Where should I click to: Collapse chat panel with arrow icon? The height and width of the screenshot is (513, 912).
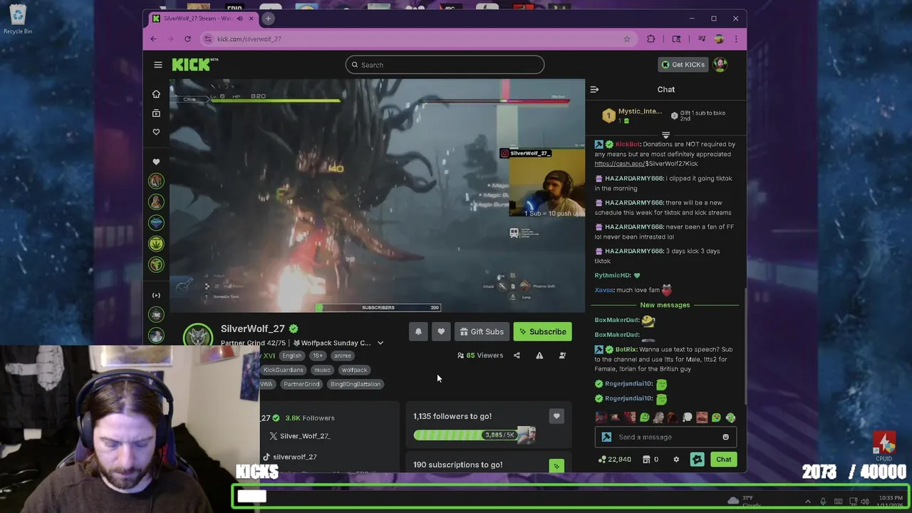(x=594, y=90)
